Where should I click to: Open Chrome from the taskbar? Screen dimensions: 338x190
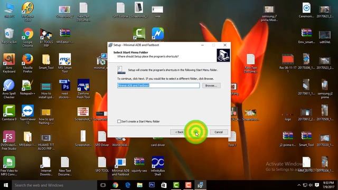pyautogui.click(x=115, y=185)
